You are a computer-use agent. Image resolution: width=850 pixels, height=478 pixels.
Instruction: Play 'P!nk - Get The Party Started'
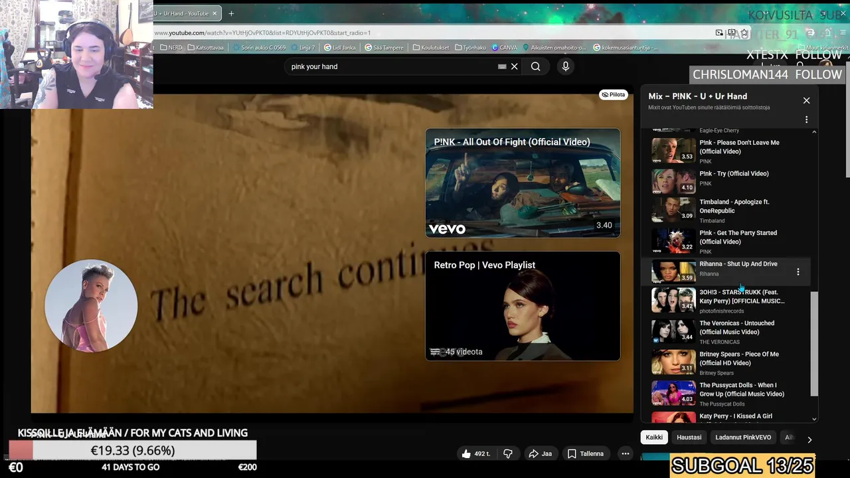730,242
